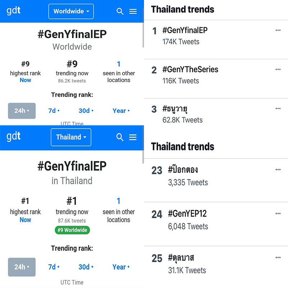Open the hamburger menu in the Worldwide header
Image resolution: width=288 pixels, height=288 pixels.
coord(133,12)
